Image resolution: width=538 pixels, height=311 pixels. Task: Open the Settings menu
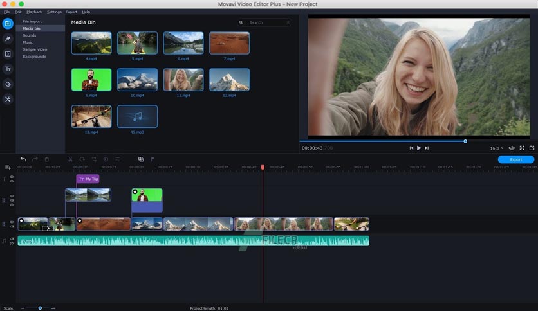(54, 12)
